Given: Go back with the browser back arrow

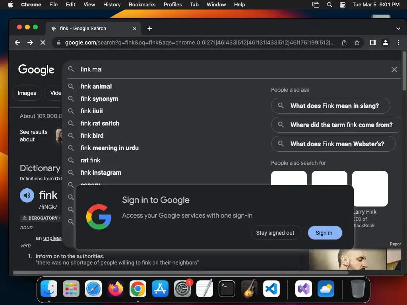Looking at the screenshot, I should tap(17, 42).
